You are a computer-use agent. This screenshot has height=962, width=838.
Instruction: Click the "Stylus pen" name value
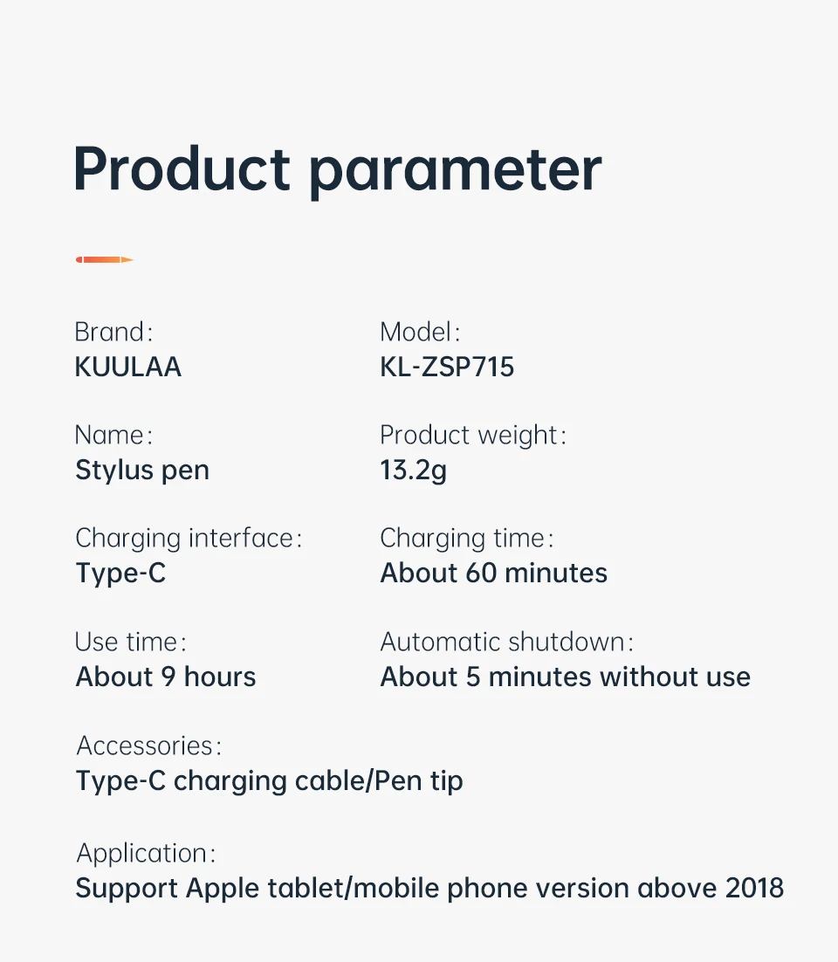tap(142, 471)
